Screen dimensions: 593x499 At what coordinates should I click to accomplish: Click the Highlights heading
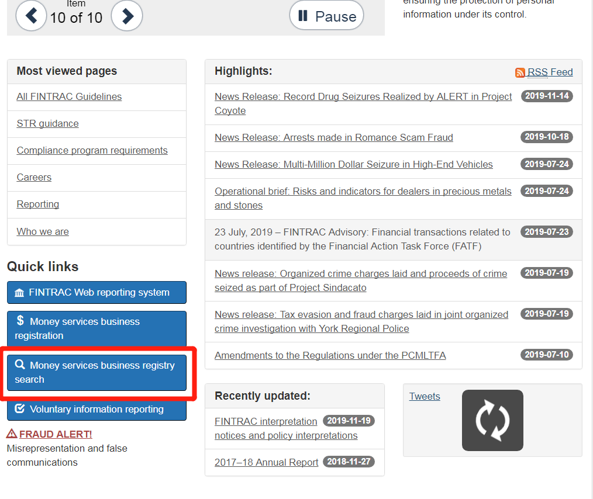[x=243, y=71]
